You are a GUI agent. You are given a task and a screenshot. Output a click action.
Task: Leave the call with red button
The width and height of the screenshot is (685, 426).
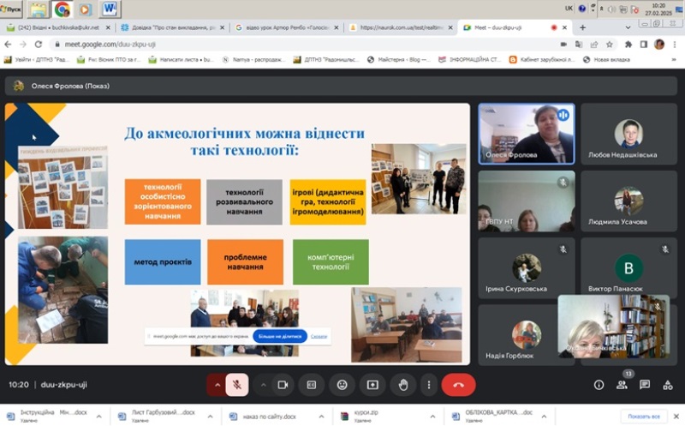click(458, 385)
